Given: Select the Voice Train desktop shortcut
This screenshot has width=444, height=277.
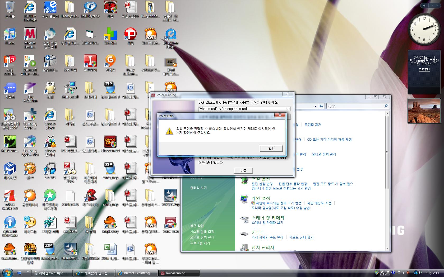Looking at the screenshot, I should pos(171,225).
